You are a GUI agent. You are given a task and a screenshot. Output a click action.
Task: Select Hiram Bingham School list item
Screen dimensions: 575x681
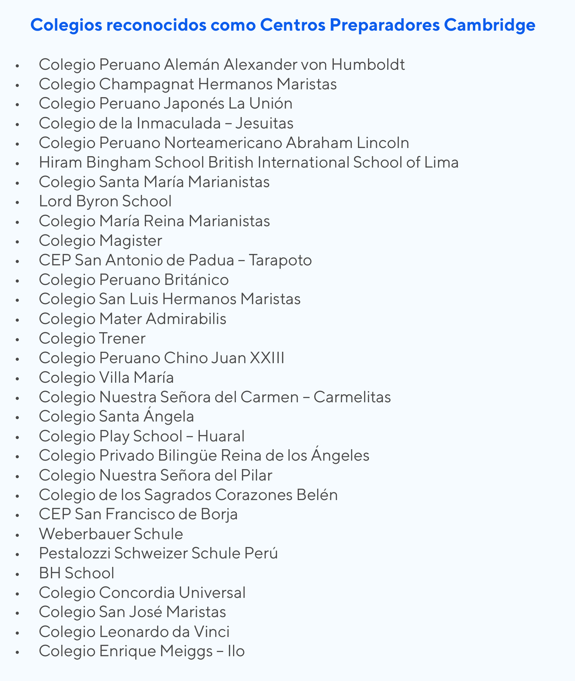248,162
